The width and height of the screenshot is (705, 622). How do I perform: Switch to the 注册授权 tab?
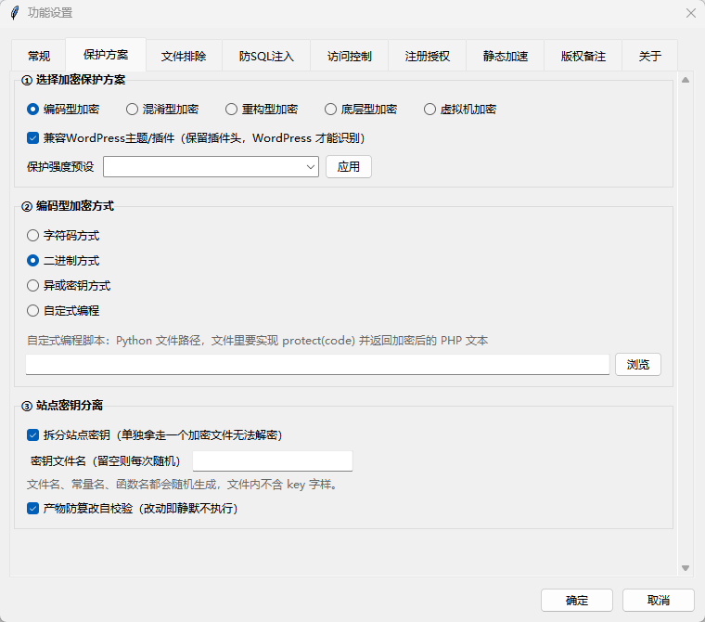point(427,57)
